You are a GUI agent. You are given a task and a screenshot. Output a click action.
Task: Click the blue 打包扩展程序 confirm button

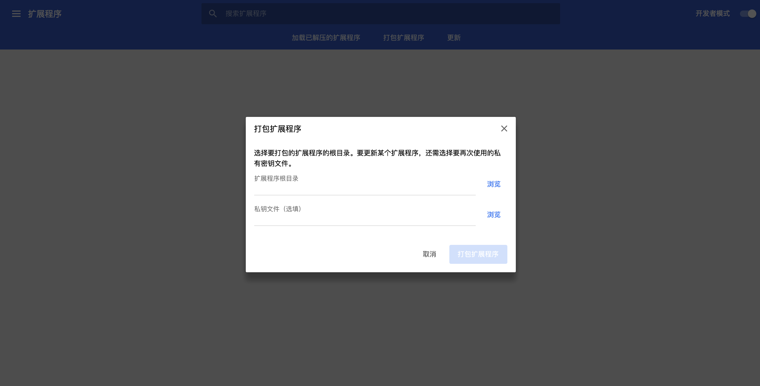coord(478,254)
